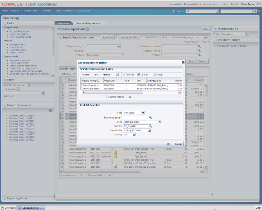Click the note icon on RI323201191408PM row
The image size is (262, 210).
click(115, 156)
